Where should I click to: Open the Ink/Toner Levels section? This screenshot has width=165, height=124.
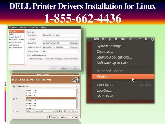(16, 48)
